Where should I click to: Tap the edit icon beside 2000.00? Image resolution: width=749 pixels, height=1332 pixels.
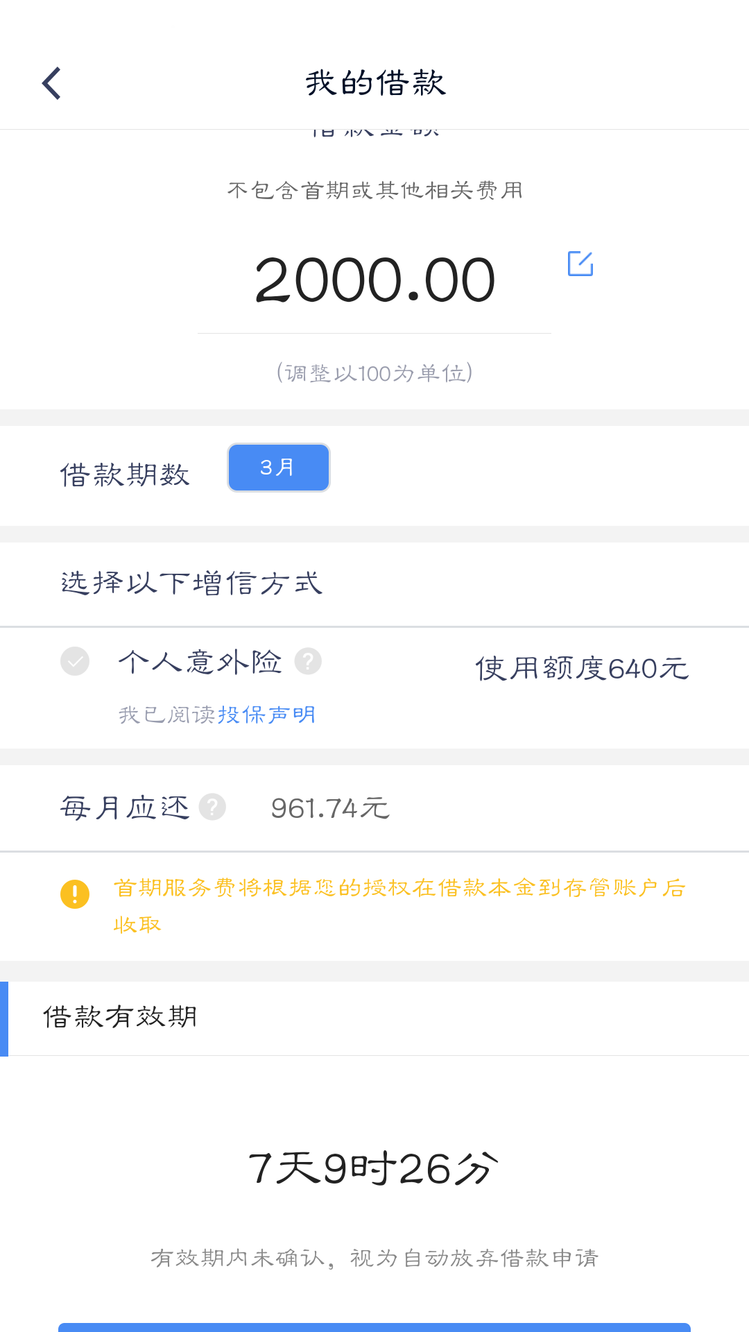[580, 264]
